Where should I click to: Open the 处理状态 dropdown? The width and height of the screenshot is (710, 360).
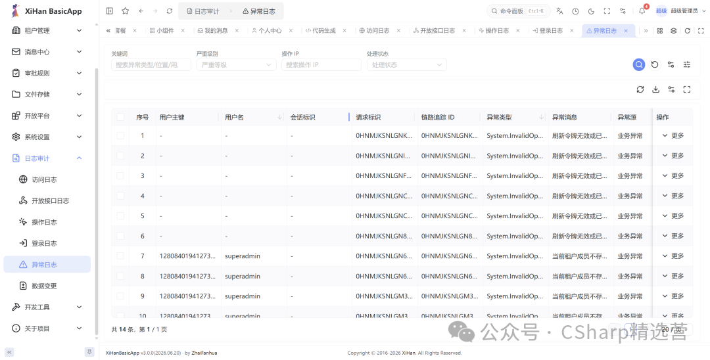coord(407,64)
